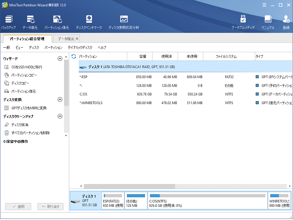293x220 pixels.
Task: Select WINRETOOLS block in disk map
Action: click(x=279, y=201)
